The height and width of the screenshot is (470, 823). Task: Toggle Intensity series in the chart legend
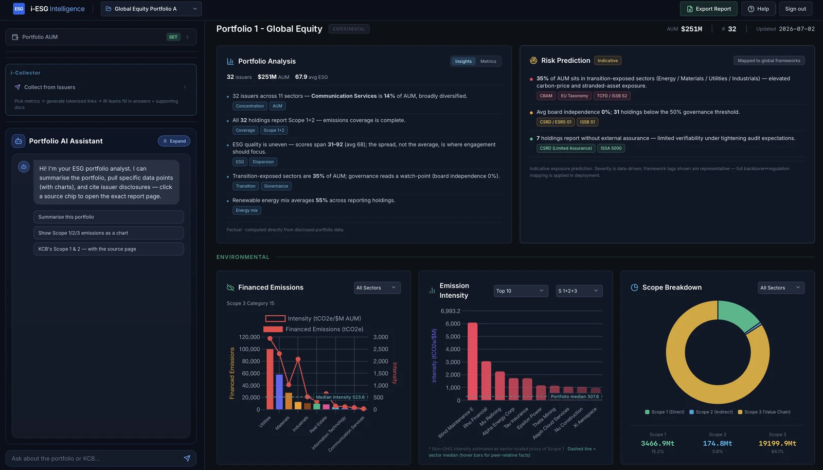click(x=313, y=318)
